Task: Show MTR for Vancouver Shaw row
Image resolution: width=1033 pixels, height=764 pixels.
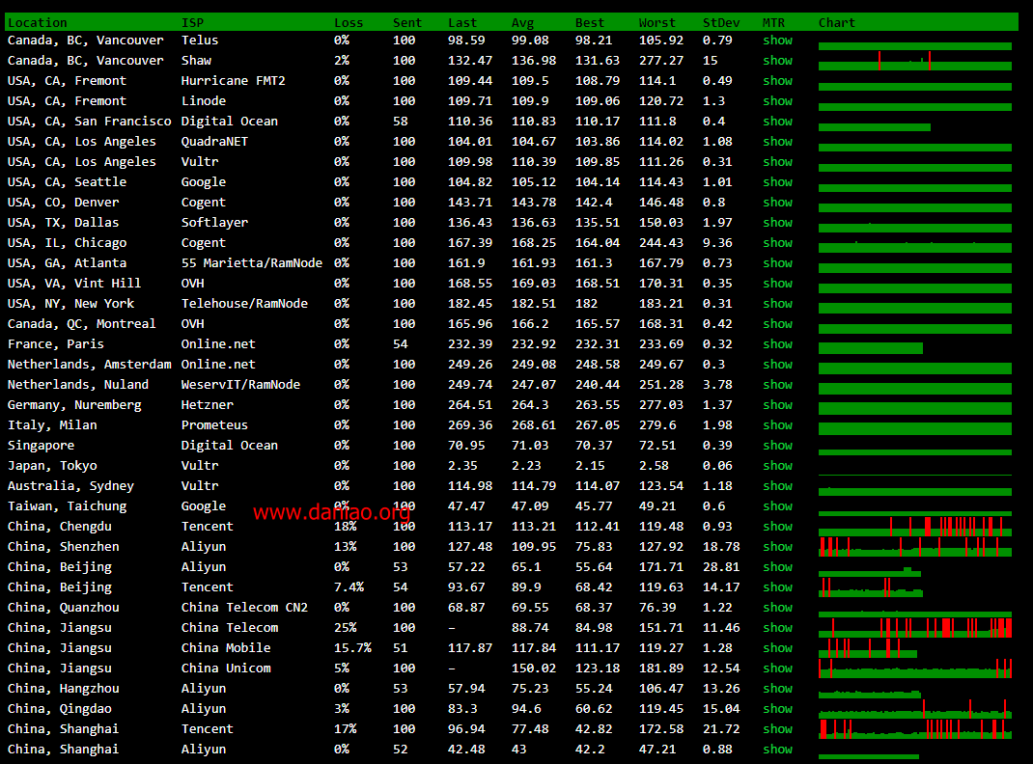Action: click(777, 61)
